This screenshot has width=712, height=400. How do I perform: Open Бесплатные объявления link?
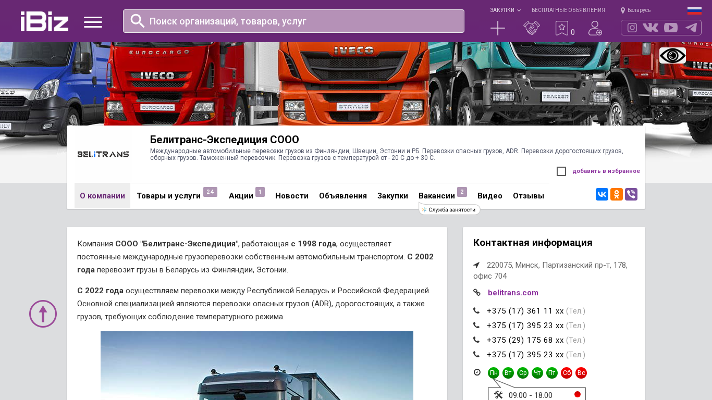(x=568, y=10)
